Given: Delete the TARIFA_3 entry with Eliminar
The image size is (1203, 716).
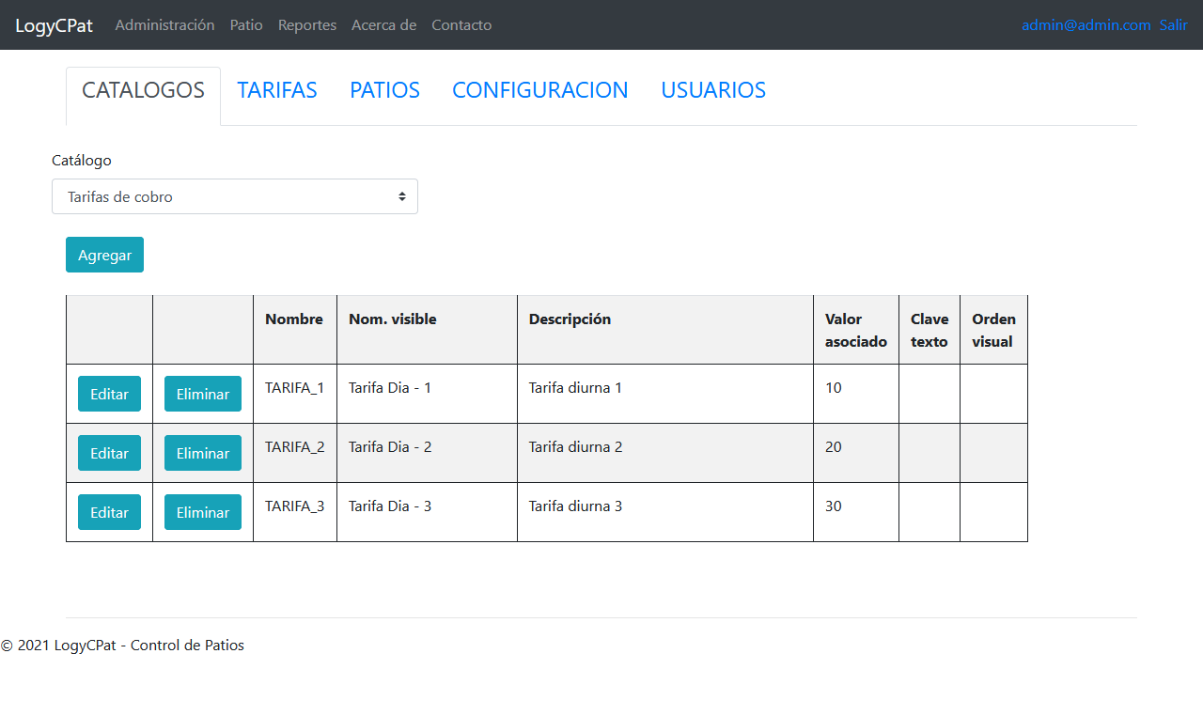Looking at the screenshot, I should (x=203, y=512).
